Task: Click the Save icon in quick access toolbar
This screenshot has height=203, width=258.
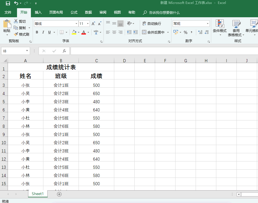Action: 8,3
